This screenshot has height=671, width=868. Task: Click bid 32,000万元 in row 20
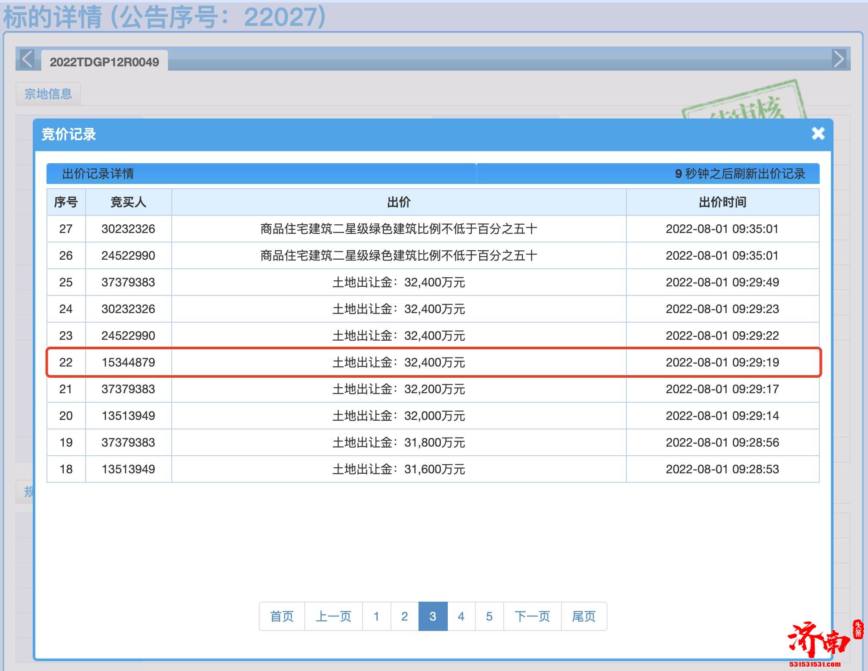[x=399, y=416]
